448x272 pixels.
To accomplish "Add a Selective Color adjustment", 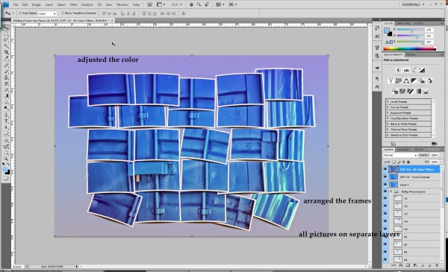I will click(x=426, y=92).
